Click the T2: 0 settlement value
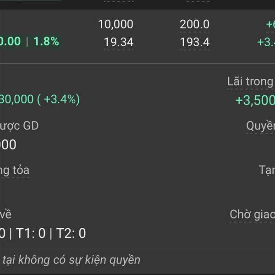This screenshot has height=275, width=275. [71, 233]
